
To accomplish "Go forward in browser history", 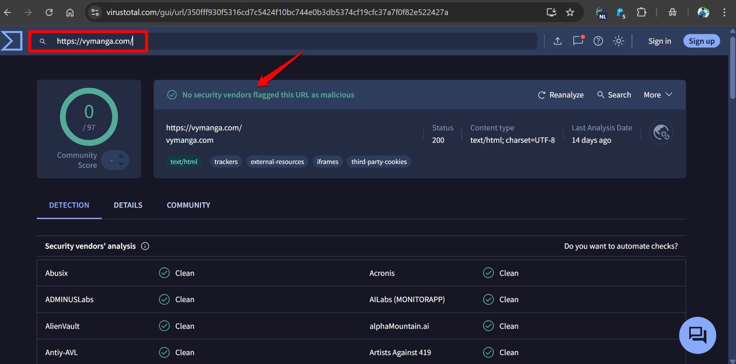I will 28,12.
